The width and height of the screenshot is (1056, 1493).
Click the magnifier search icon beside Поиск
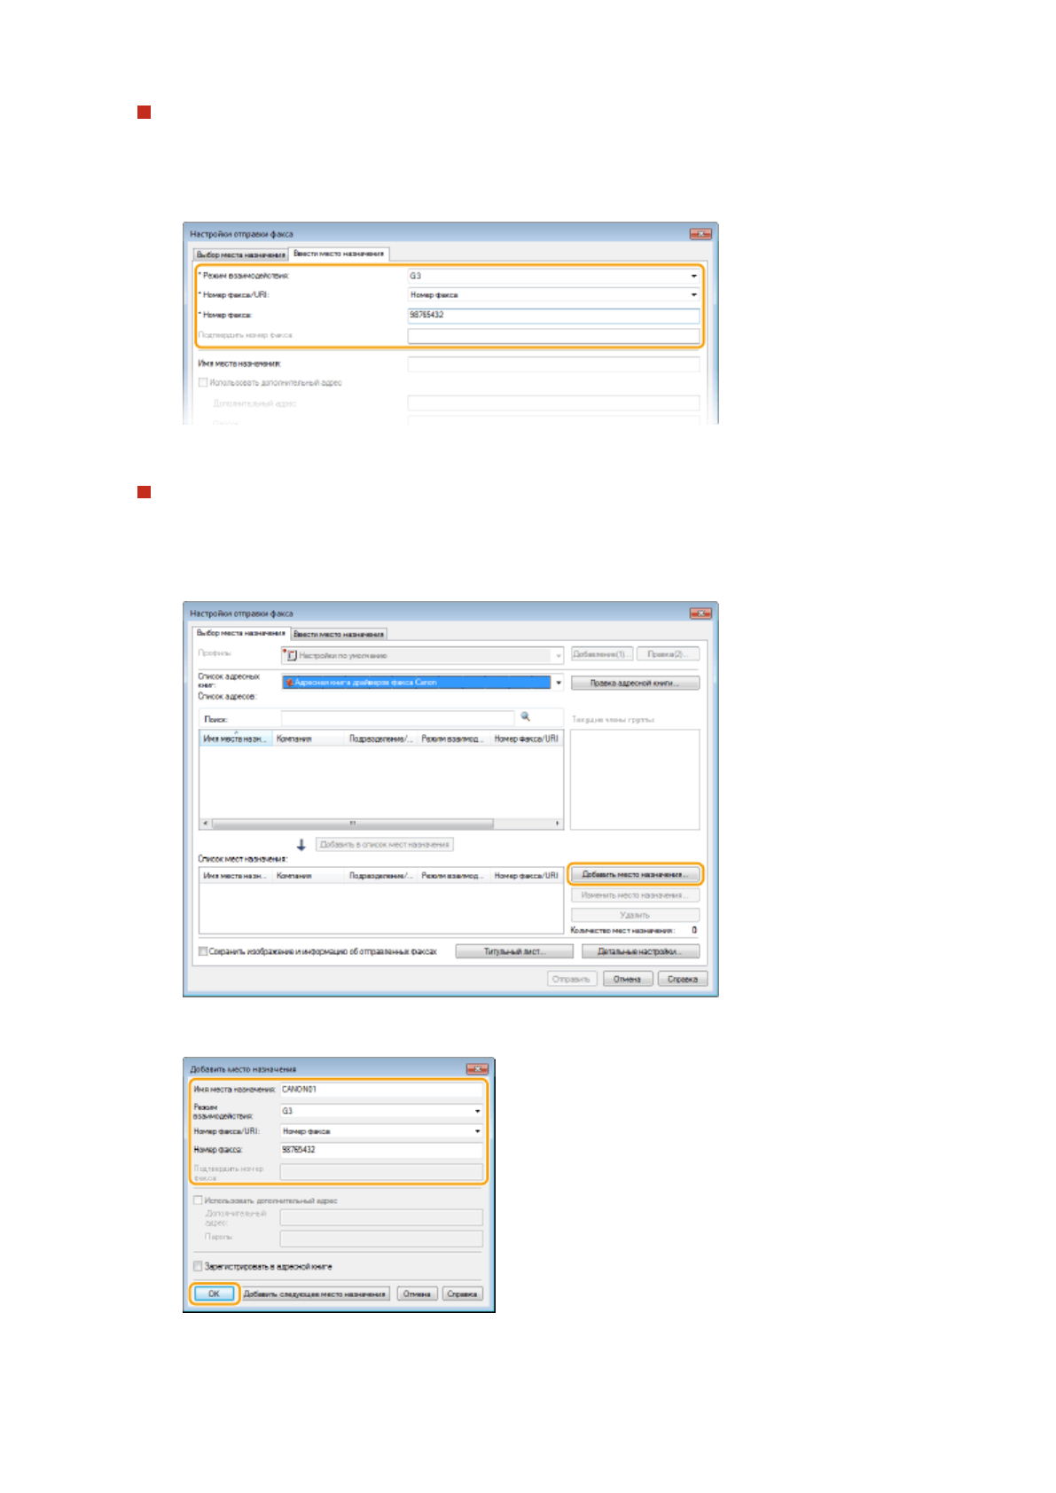(x=525, y=716)
